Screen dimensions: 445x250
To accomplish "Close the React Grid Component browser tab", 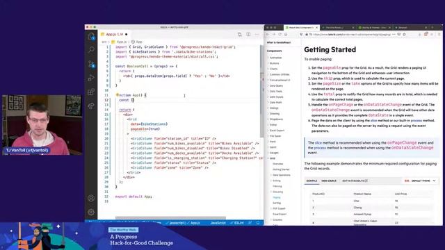I will [317, 28].
